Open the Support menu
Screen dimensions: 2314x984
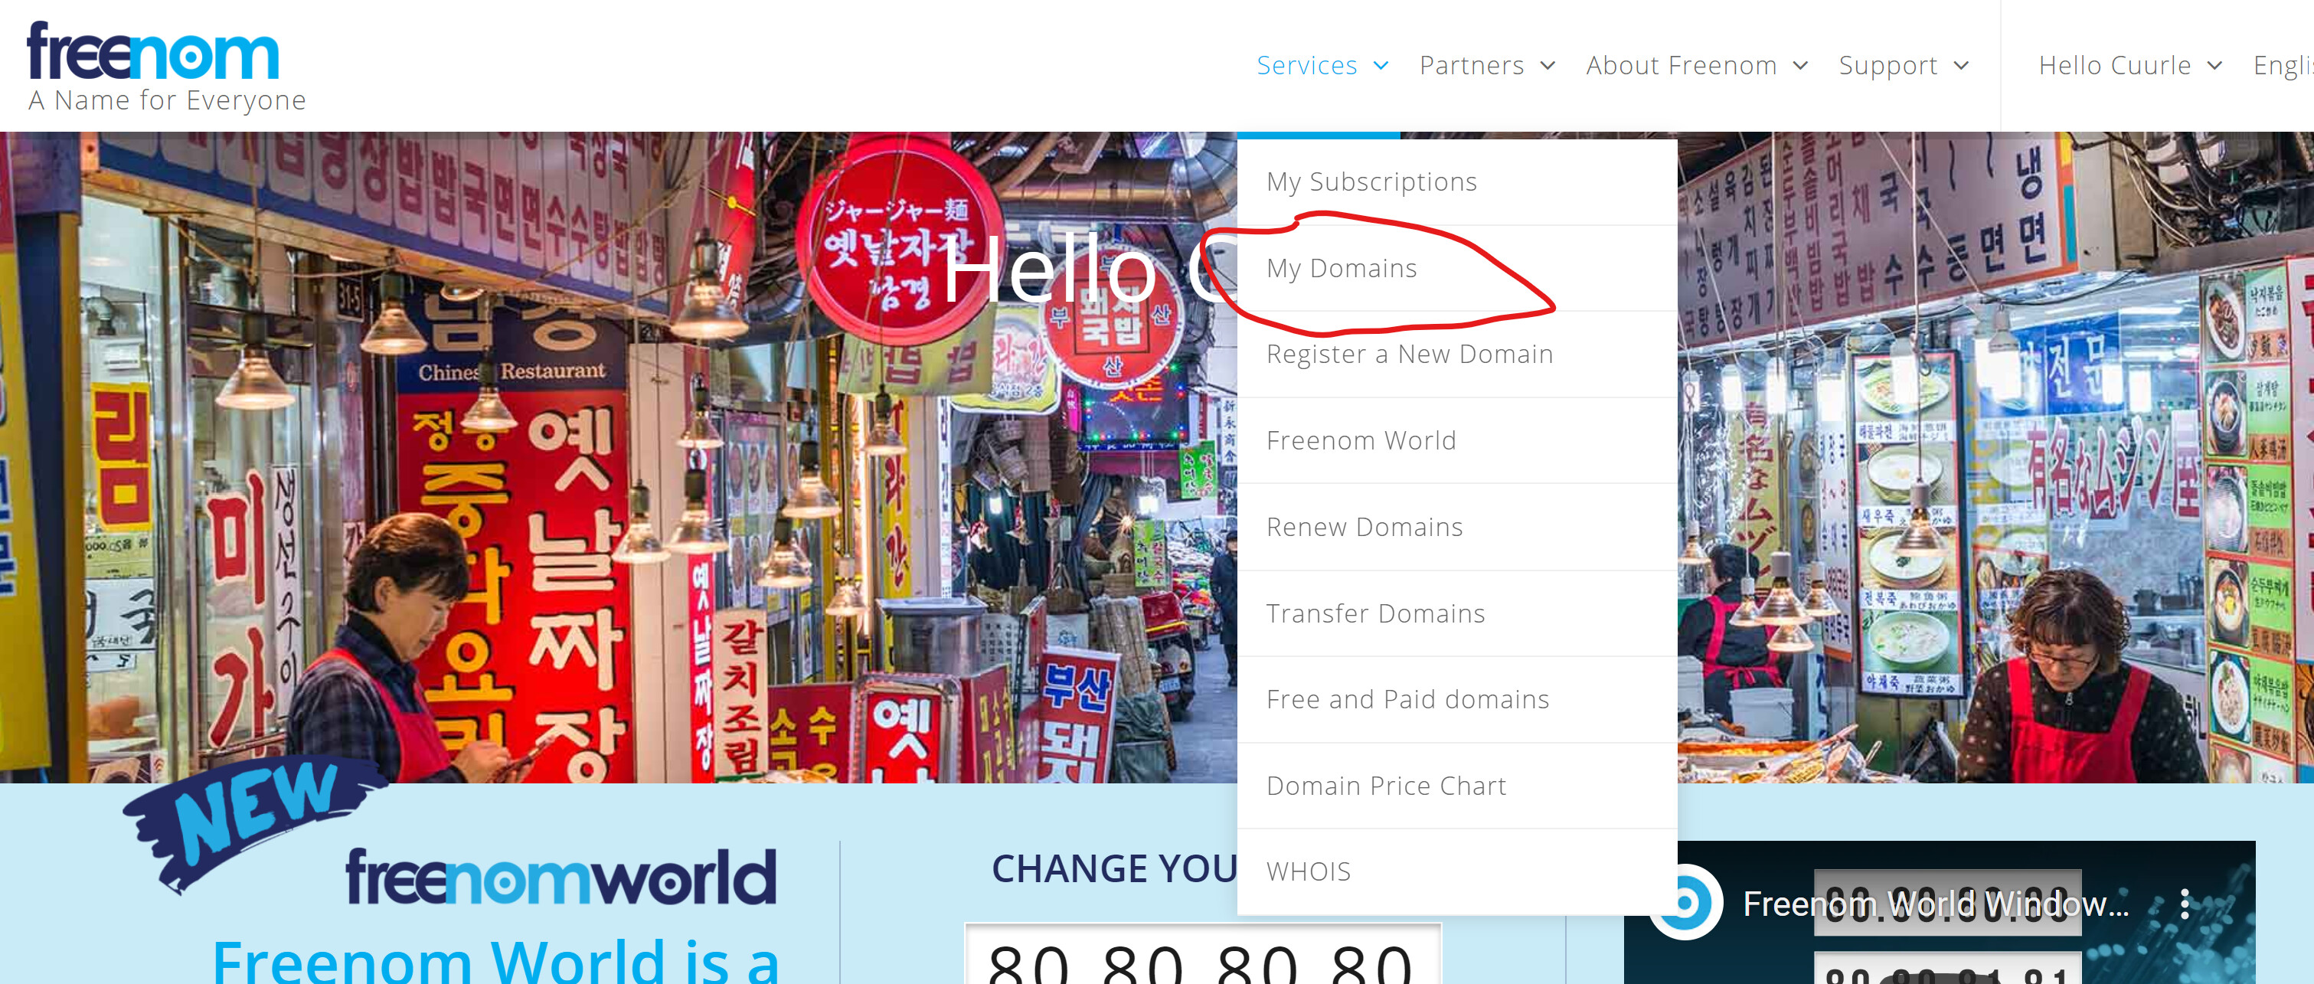(1887, 66)
